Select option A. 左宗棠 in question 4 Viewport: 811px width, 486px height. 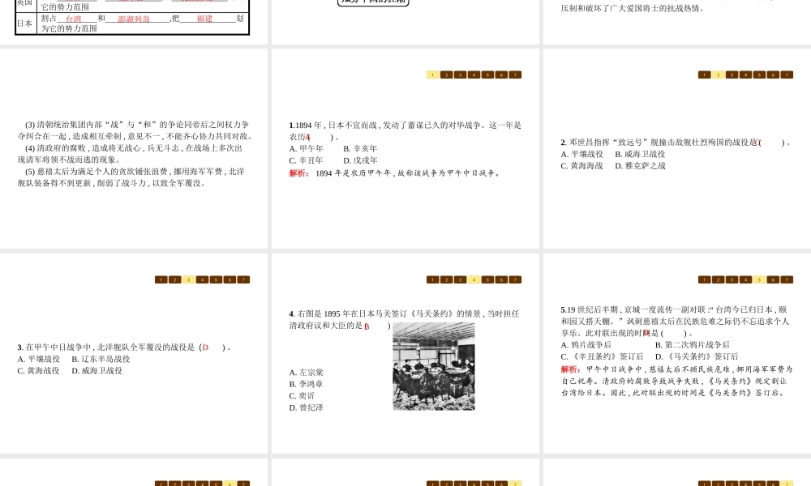[307, 373]
